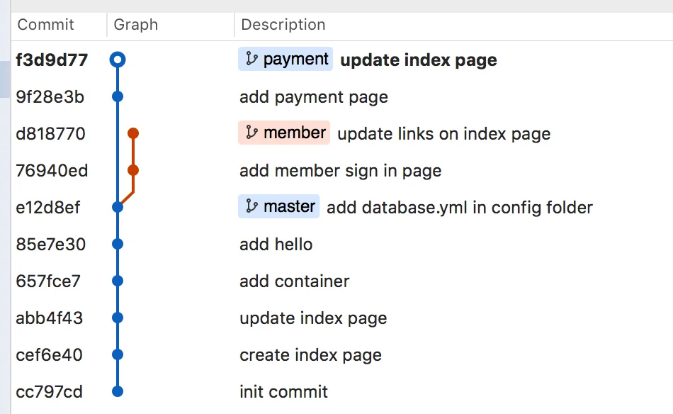Click the member branch label
Image resolution: width=673 pixels, height=414 pixels.
click(x=284, y=133)
